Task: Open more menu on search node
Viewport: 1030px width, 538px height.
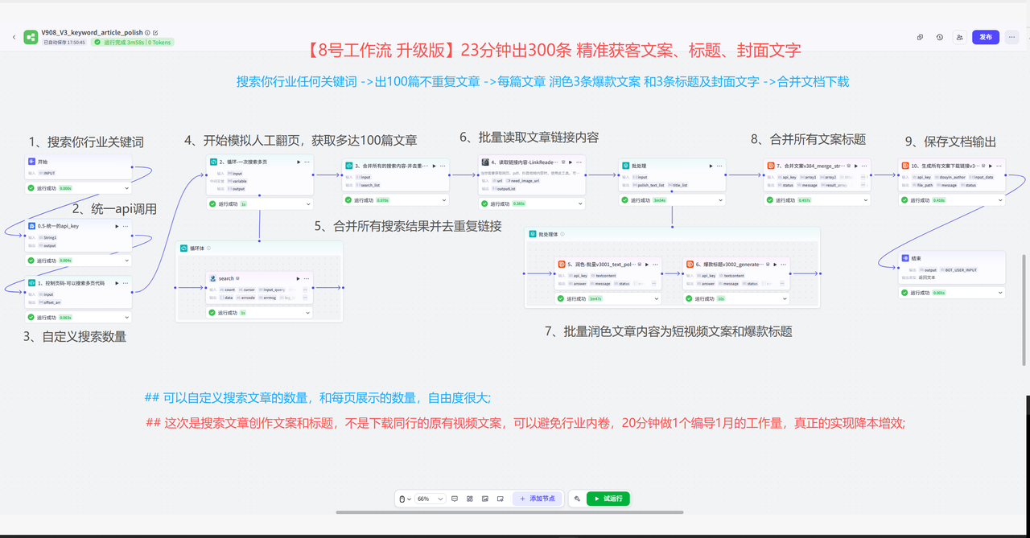Action: click(307, 278)
